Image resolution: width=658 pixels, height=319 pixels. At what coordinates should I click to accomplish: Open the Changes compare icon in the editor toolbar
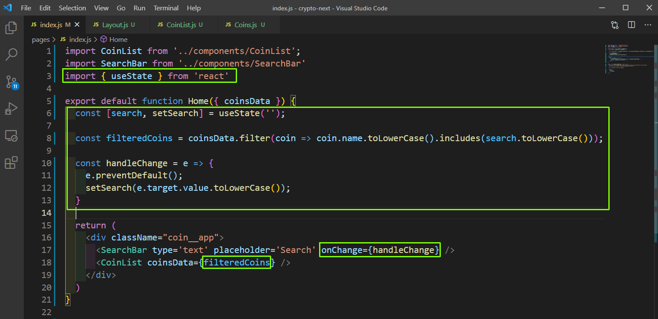coord(615,25)
